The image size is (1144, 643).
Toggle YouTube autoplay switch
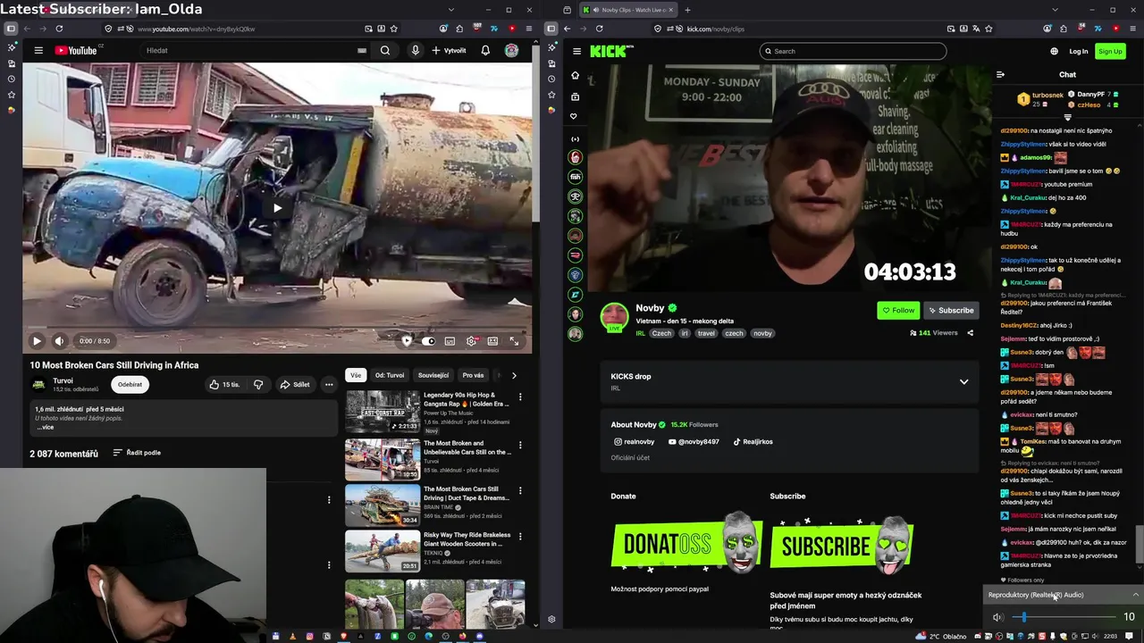click(x=428, y=340)
